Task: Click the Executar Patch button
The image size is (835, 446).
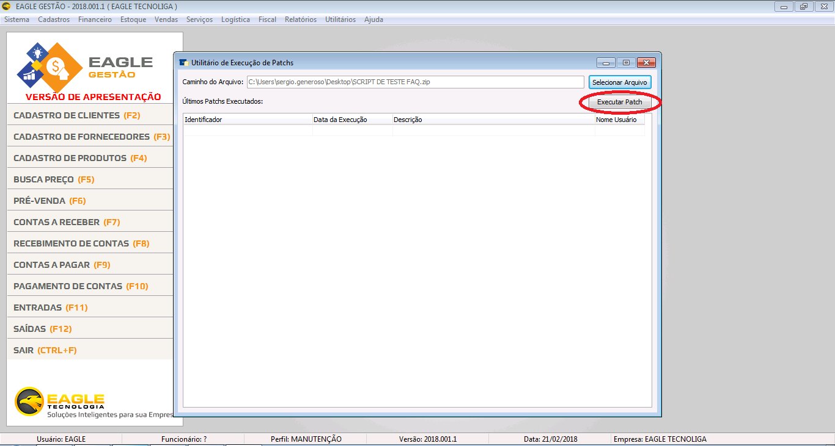Action: 619,102
